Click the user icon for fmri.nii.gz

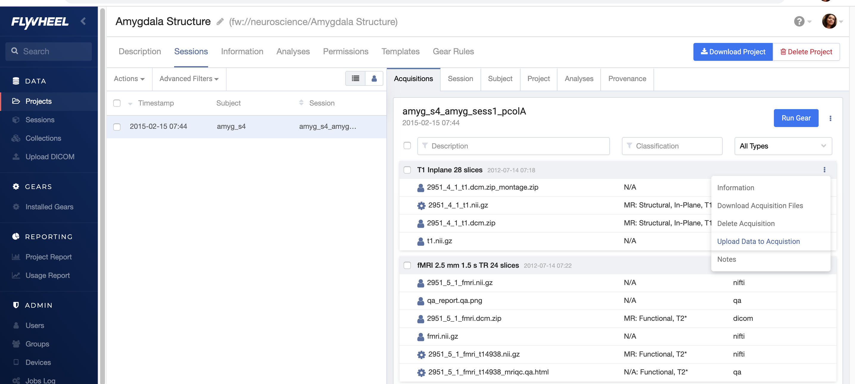[x=421, y=337]
